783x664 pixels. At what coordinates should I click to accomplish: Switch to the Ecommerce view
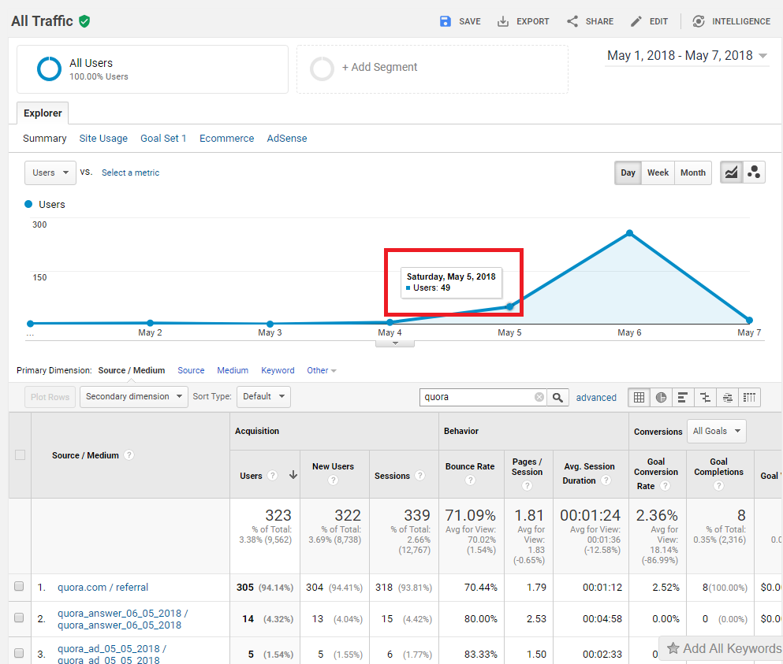[x=227, y=138]
